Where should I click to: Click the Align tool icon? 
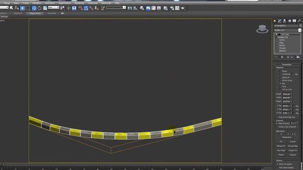click(x=135, y=8)
